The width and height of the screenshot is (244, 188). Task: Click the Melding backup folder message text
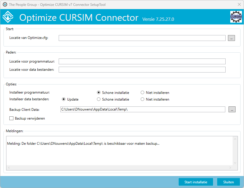pyautogui.click(x=83, y=144)
